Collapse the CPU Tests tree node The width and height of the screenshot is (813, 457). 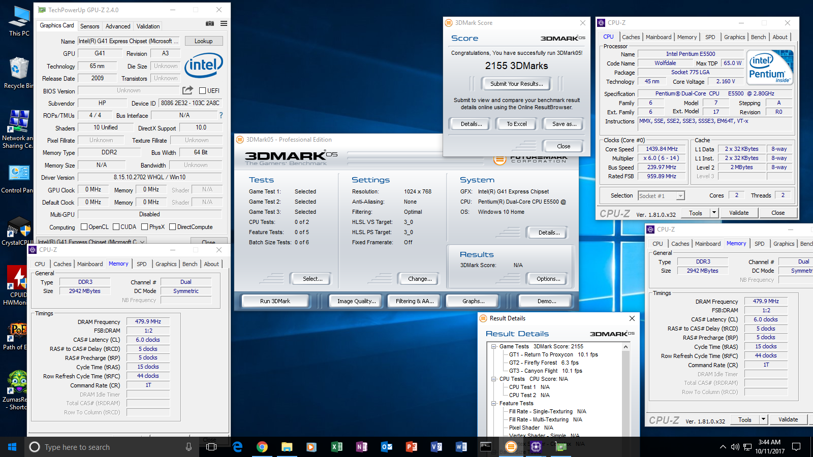(493, 379)
